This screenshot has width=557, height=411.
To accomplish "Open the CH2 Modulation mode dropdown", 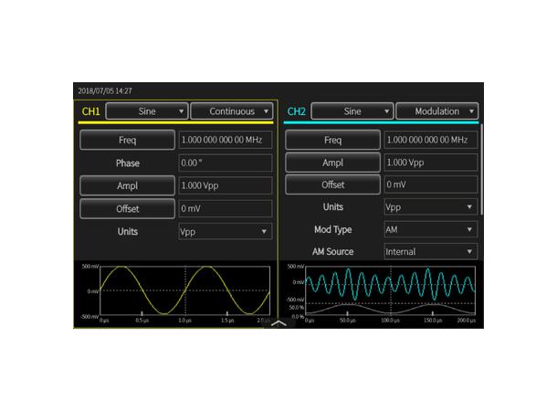I will click(436, 111).
